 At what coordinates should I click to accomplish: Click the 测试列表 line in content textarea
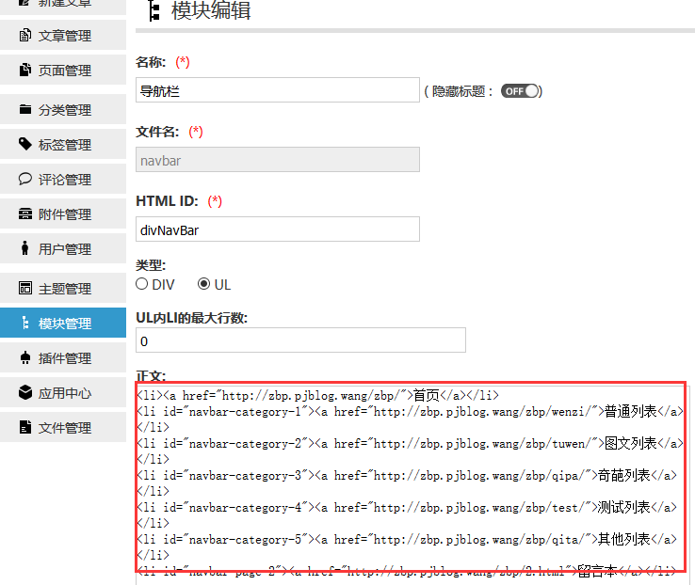407,515
